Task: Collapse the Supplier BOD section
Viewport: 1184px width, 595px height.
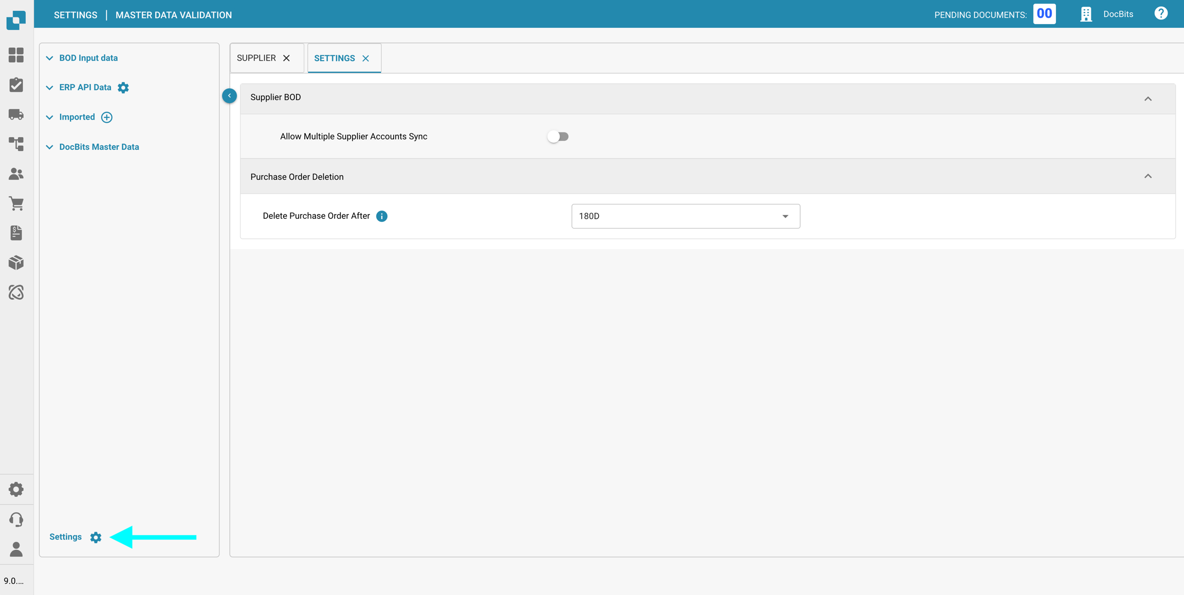Action: (x=1148, y=98)
